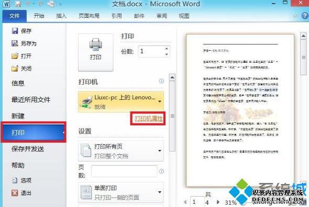This screenshot has height=207, width=309.
Task: Click the 页数 page range input field
Action: pos(124,171)
